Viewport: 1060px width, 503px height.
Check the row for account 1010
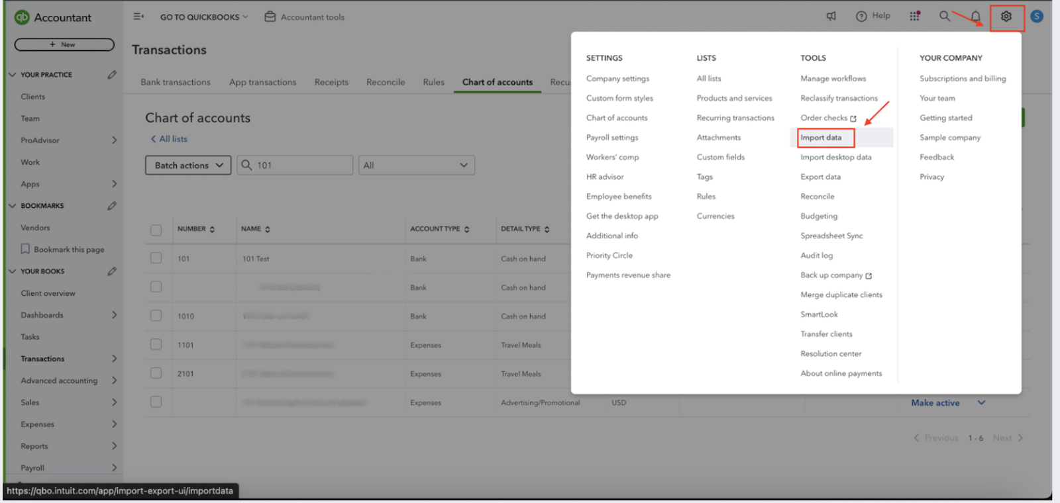click(x=156, y=316)
